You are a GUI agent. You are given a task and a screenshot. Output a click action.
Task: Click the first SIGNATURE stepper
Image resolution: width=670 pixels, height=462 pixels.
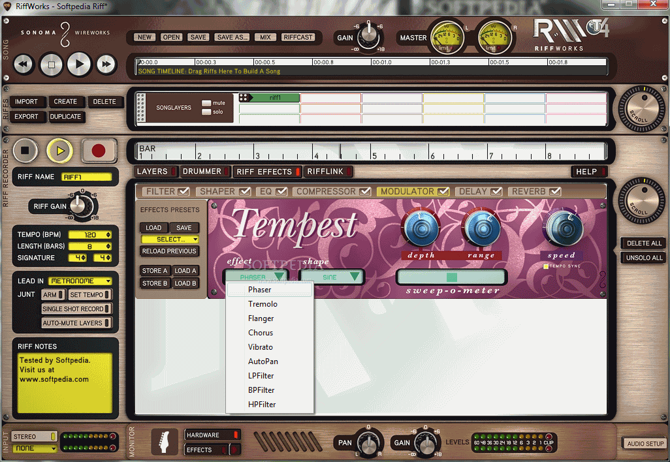(x=83, y=258)
